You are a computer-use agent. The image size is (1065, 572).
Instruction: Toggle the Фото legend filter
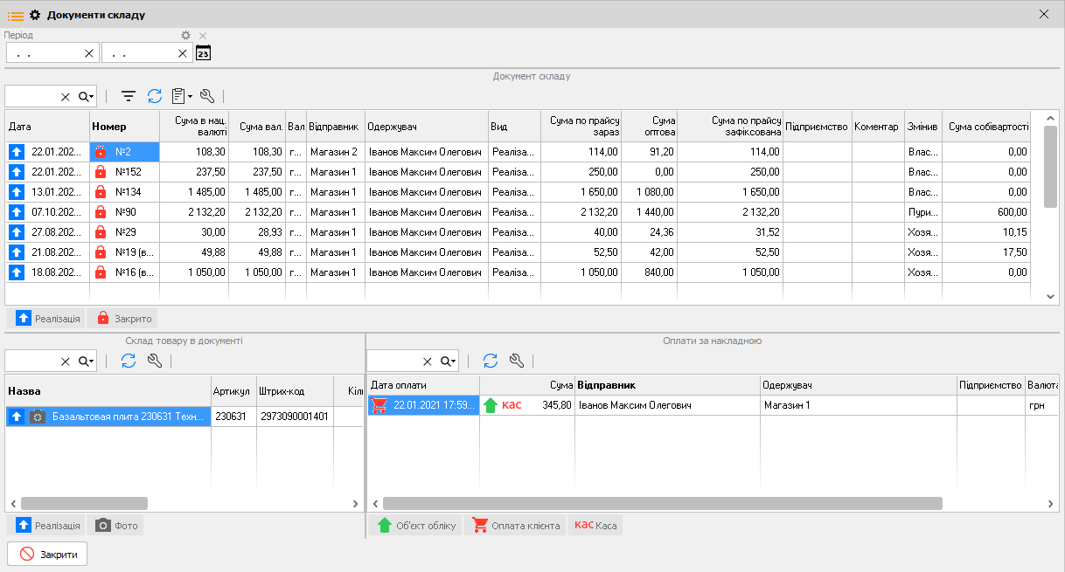click(117, 526)
